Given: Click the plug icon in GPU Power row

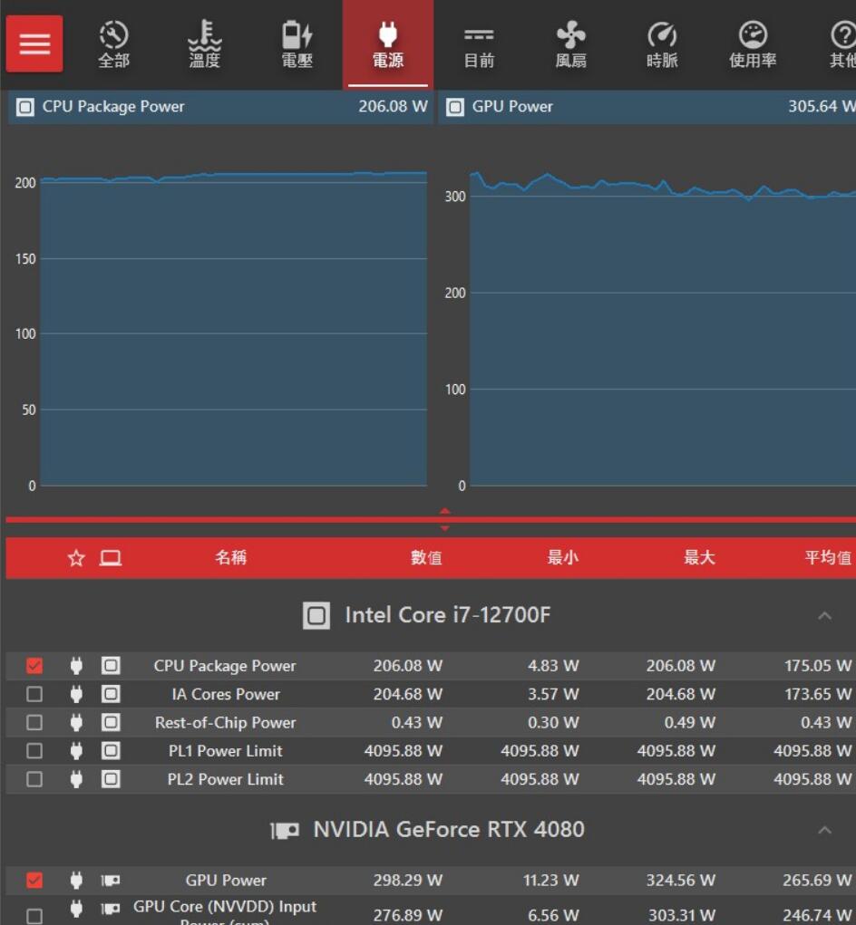Looking at the screenshot, I should coord(76,881).
